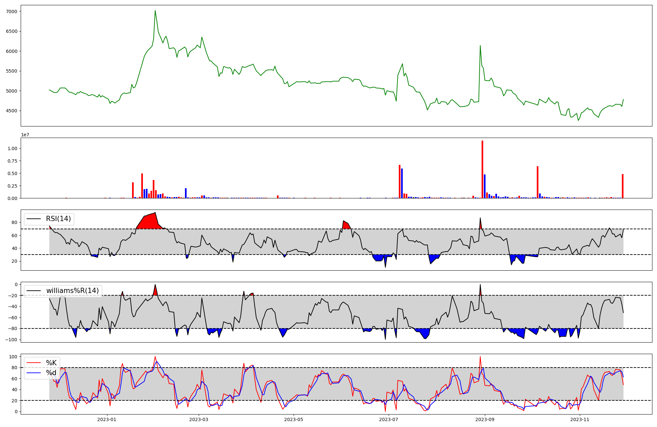Image resolution: width=657 pixels, height=427 pixels.
Task: Click the 4500 price axis tick label
Action: [11, 111]
